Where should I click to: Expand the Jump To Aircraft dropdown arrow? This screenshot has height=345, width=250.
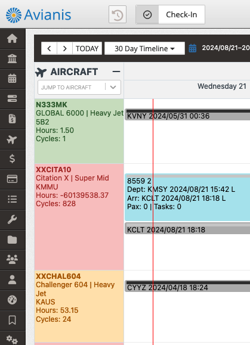(x=113, y=88)
